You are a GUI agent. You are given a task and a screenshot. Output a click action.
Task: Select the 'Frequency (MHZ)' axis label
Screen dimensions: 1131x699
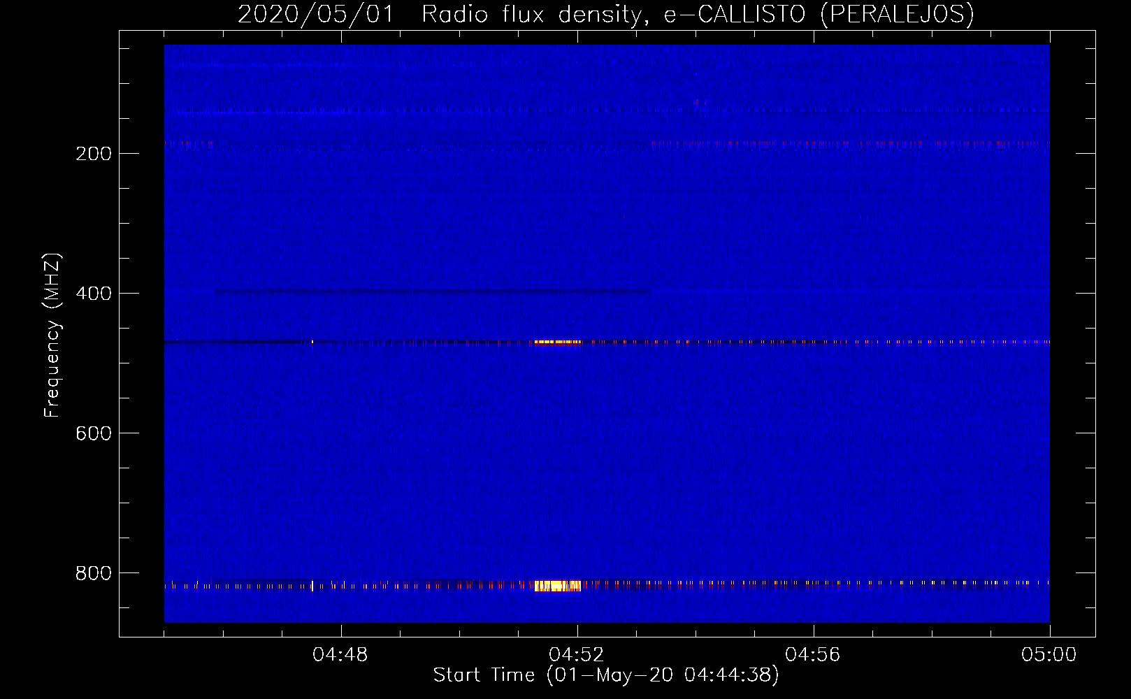point(52,335)
